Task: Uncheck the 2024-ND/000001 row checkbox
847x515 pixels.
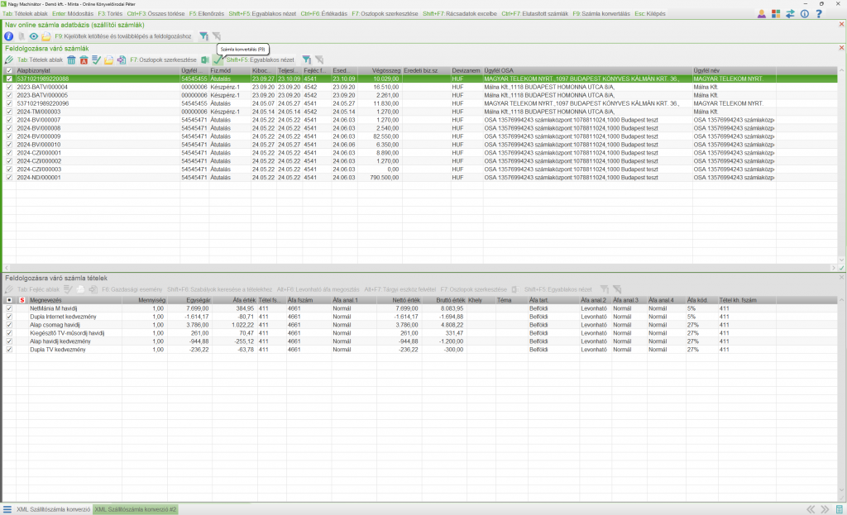Action: [9, 177]
